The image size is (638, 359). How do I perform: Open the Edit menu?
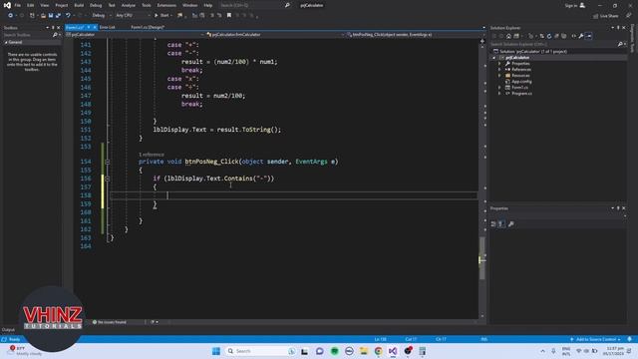coord(31,5)
